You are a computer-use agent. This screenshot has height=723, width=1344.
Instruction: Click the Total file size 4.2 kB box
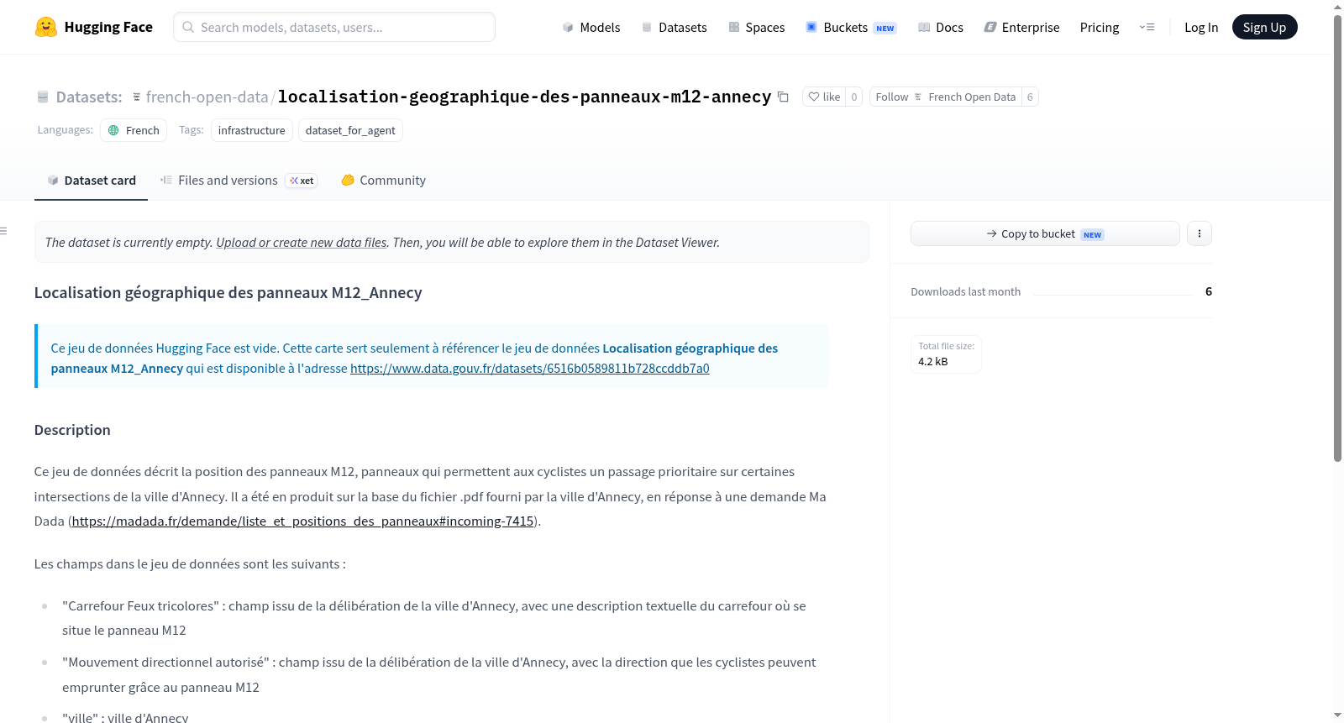click(946, 354)
